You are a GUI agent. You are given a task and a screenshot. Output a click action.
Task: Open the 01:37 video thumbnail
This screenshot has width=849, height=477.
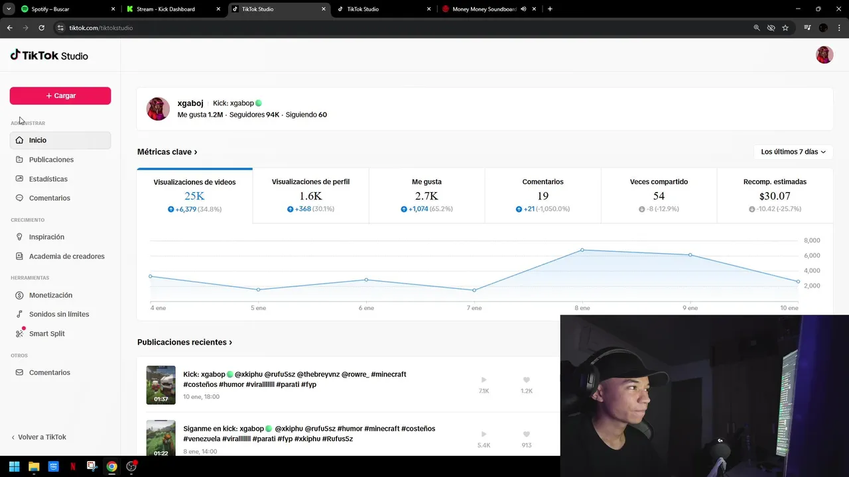coord(161,385)
